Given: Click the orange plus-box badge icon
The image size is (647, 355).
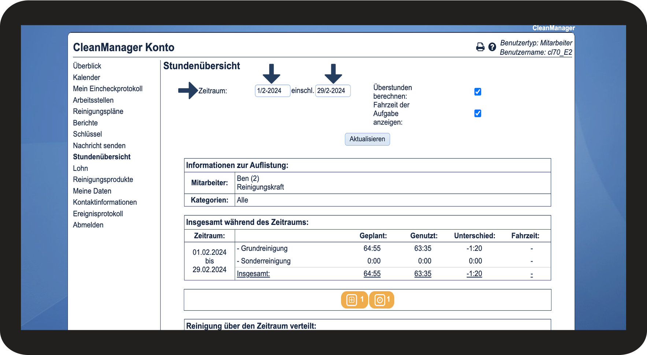Looking at the screenshot, I should tap(354, 300).
